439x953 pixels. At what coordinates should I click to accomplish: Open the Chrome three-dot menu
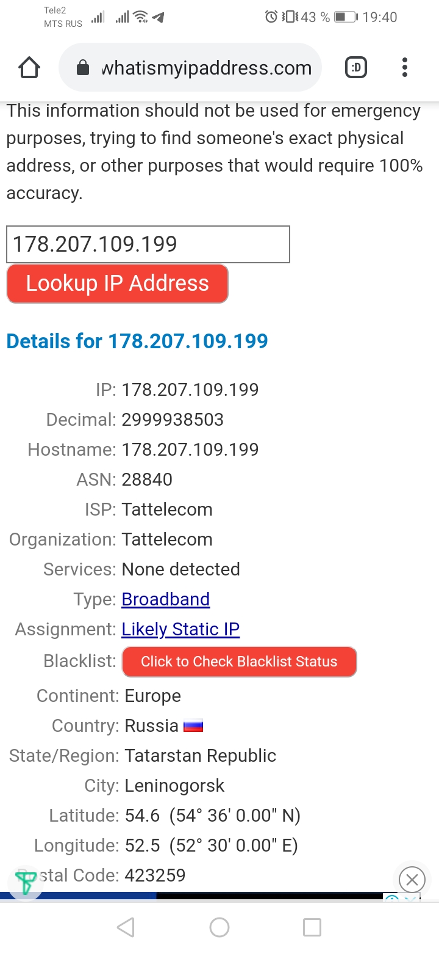tap(405, 68)
